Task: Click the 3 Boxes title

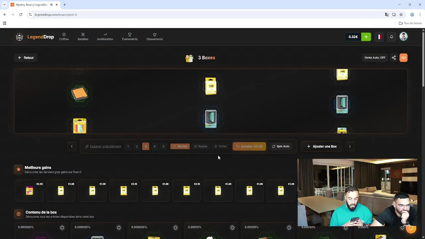Action: click(207, 58)
